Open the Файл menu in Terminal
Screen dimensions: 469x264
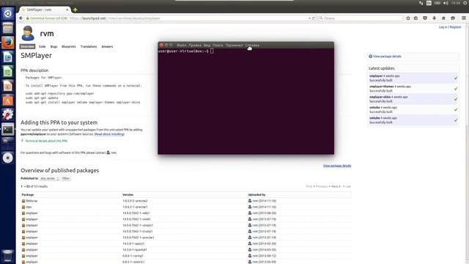(181, 45)
